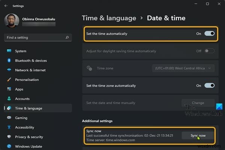The width and height of the screenshot is (225, 150).
Task: Select the Bluetooth & devices icon
Action: click(x=8, y=60)
